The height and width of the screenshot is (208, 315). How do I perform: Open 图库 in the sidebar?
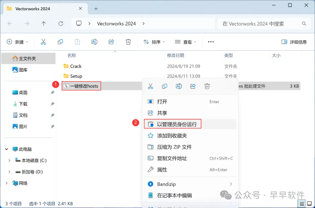coord(28,70)
